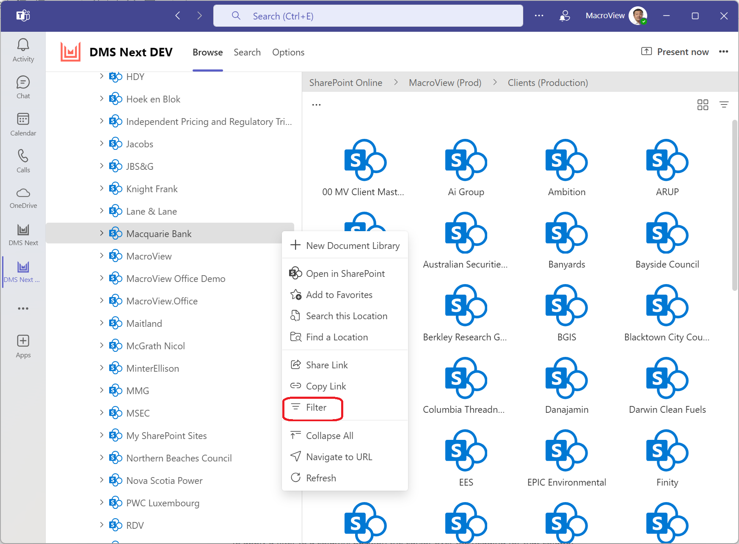This screenshot has width=739, height=544.
Task: Open settings and more ellipsis in title bar
Action: click(x=539, y=16)
